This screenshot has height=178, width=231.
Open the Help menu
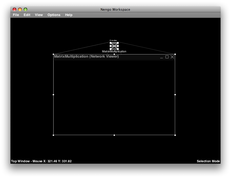coord(69,15)
